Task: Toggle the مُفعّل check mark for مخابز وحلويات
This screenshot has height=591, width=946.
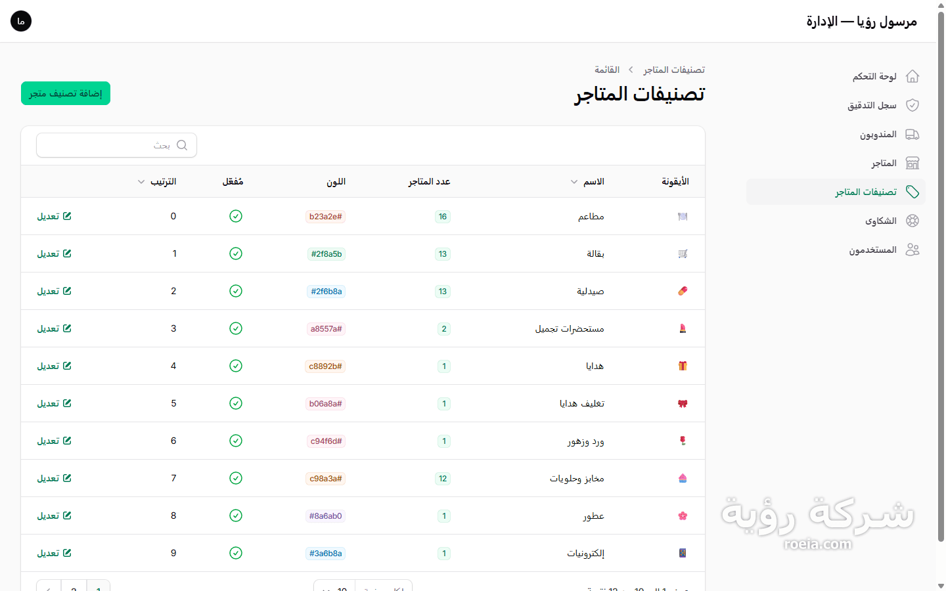Action: coord(236,478)
